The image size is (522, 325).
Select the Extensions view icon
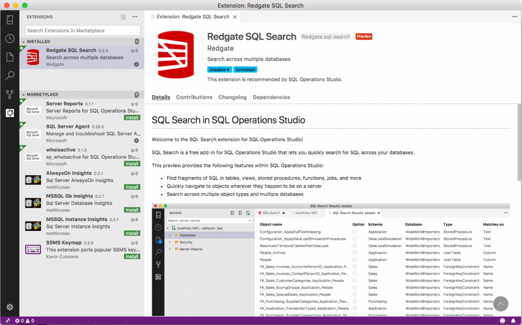10,113
